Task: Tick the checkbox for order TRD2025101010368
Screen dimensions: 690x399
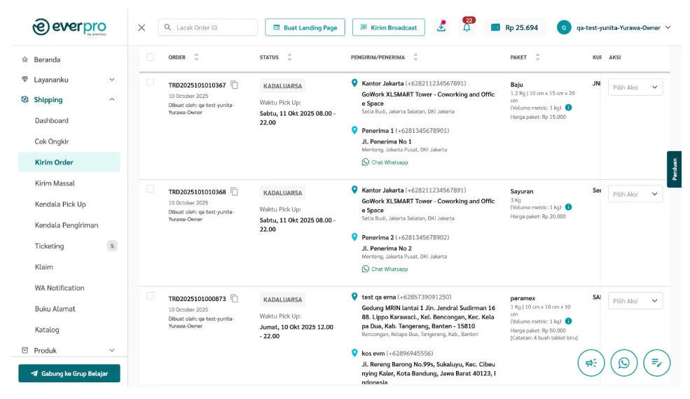Action: coord(150,189)
